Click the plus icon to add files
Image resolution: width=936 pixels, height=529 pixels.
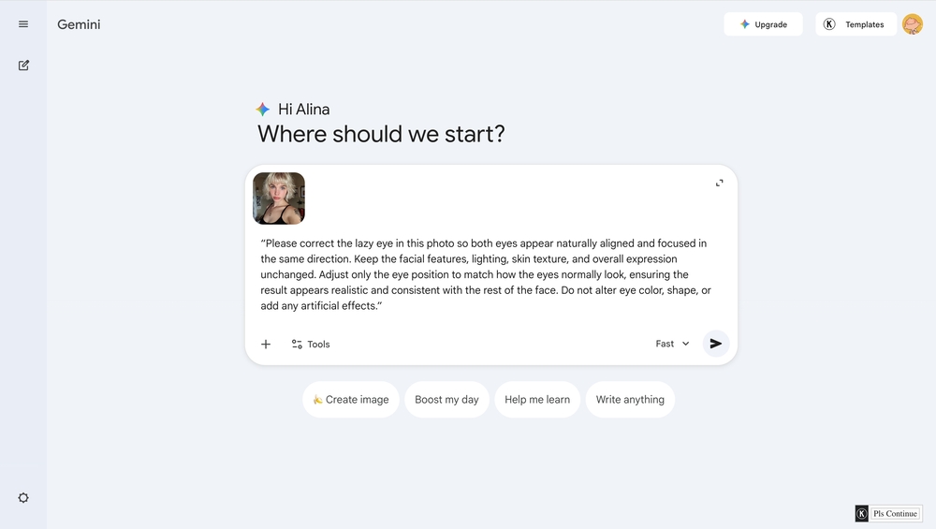[x=266, y=344]
